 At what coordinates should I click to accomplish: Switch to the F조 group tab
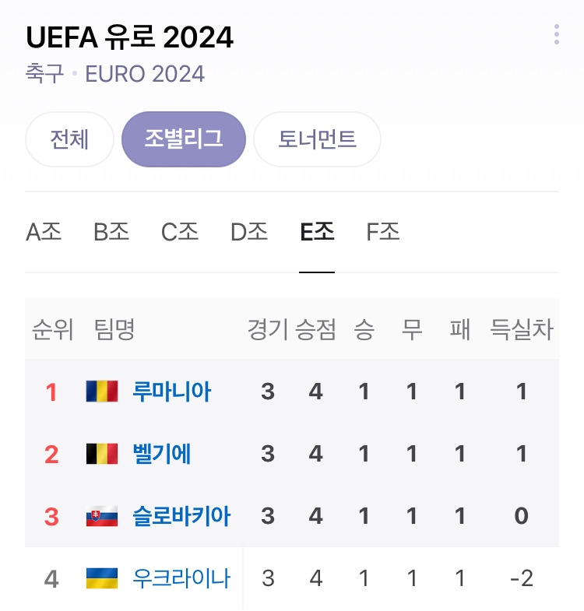383,232
